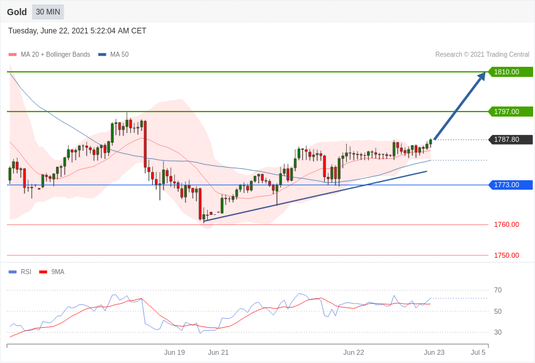The width and height of the screenshot is (535, 363).
Task: Click the 30 MIN timeframe badge
Action: (48, 12)
